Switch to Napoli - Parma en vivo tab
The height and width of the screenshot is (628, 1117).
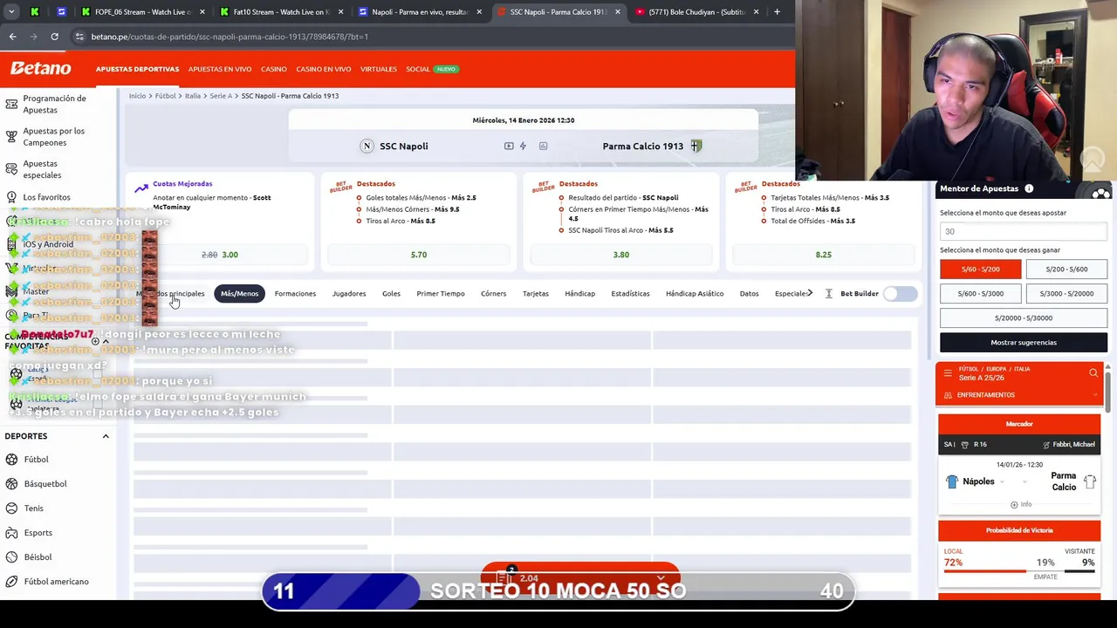coord(419,12)
